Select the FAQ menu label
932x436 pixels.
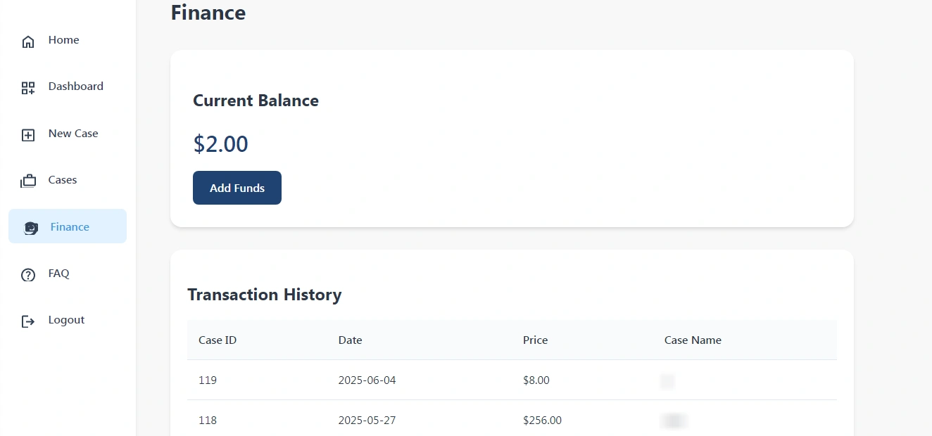coord(59,274)
